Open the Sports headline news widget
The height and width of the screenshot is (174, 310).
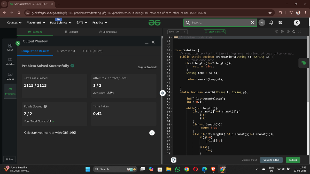click(17, 169)
